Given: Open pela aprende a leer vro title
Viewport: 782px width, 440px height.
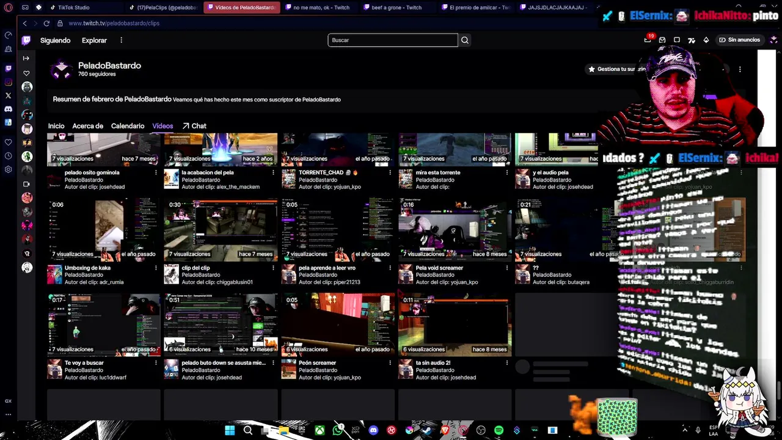Looking at the screenshot, I should coord(327,268).
